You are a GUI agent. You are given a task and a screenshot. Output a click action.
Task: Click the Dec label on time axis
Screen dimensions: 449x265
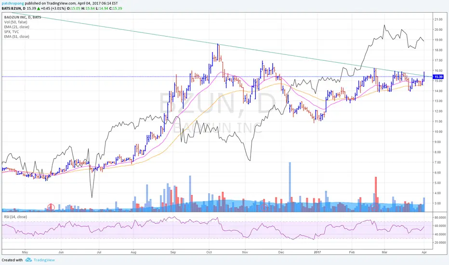(281, 252)
